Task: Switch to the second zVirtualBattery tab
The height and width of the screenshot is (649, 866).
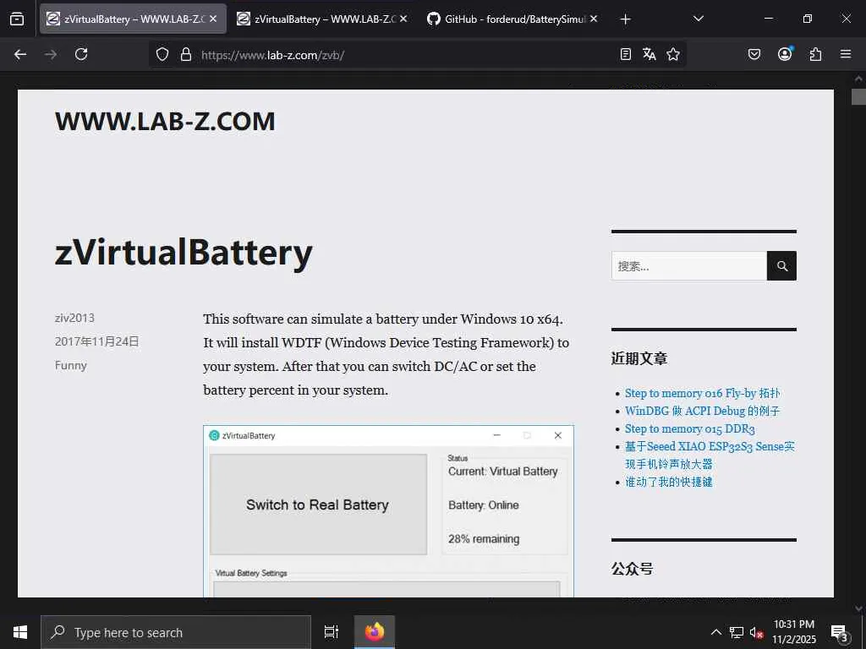Action: coord(323,19)
